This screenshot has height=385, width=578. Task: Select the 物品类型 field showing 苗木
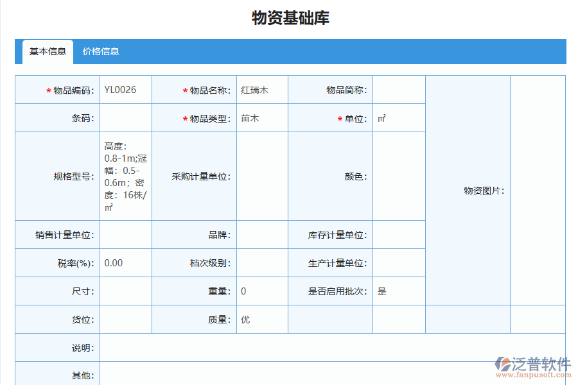click(262, 118)
